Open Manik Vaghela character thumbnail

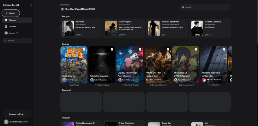(x=111, y=28)
